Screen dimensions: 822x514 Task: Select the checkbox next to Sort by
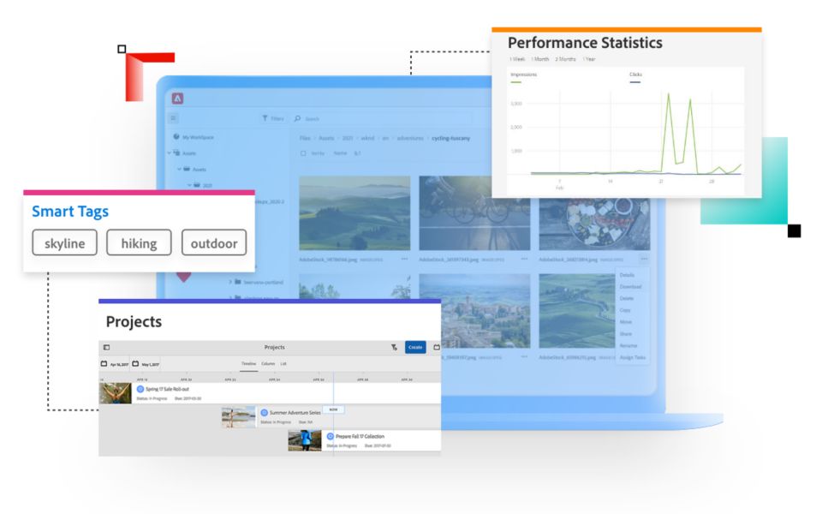(303, 153)
